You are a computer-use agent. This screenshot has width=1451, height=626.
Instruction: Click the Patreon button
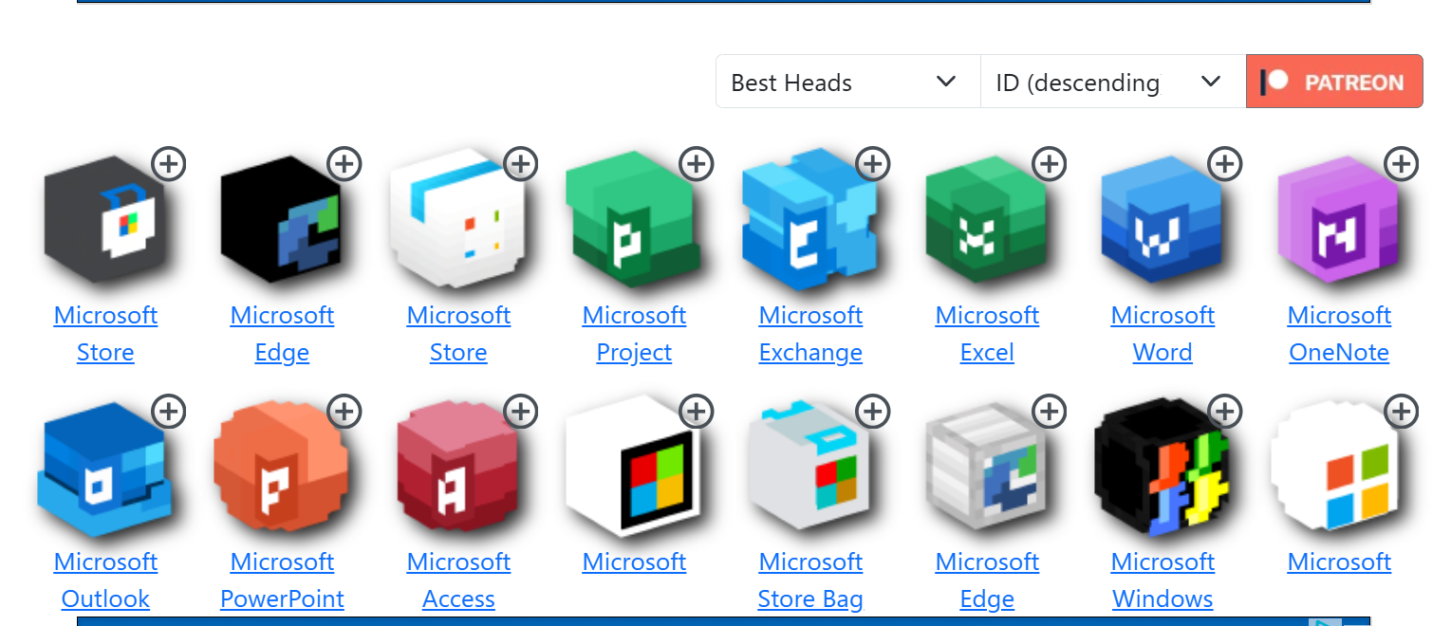click(x=1333, y=82)
